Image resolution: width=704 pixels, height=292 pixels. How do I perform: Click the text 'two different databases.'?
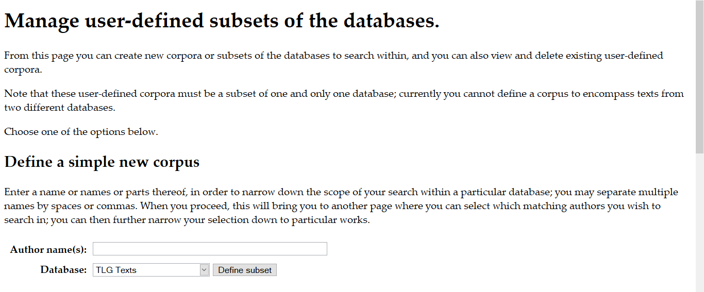(x=60, y=108)
